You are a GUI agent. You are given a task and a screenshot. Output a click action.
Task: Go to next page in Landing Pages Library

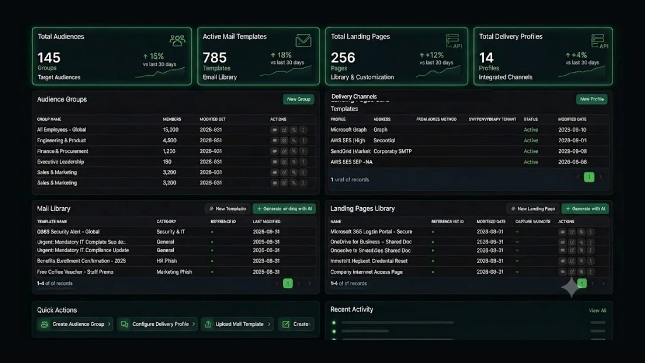[593, 283]
